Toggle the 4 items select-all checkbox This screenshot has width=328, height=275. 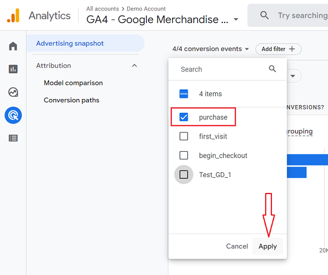point(184,94)
